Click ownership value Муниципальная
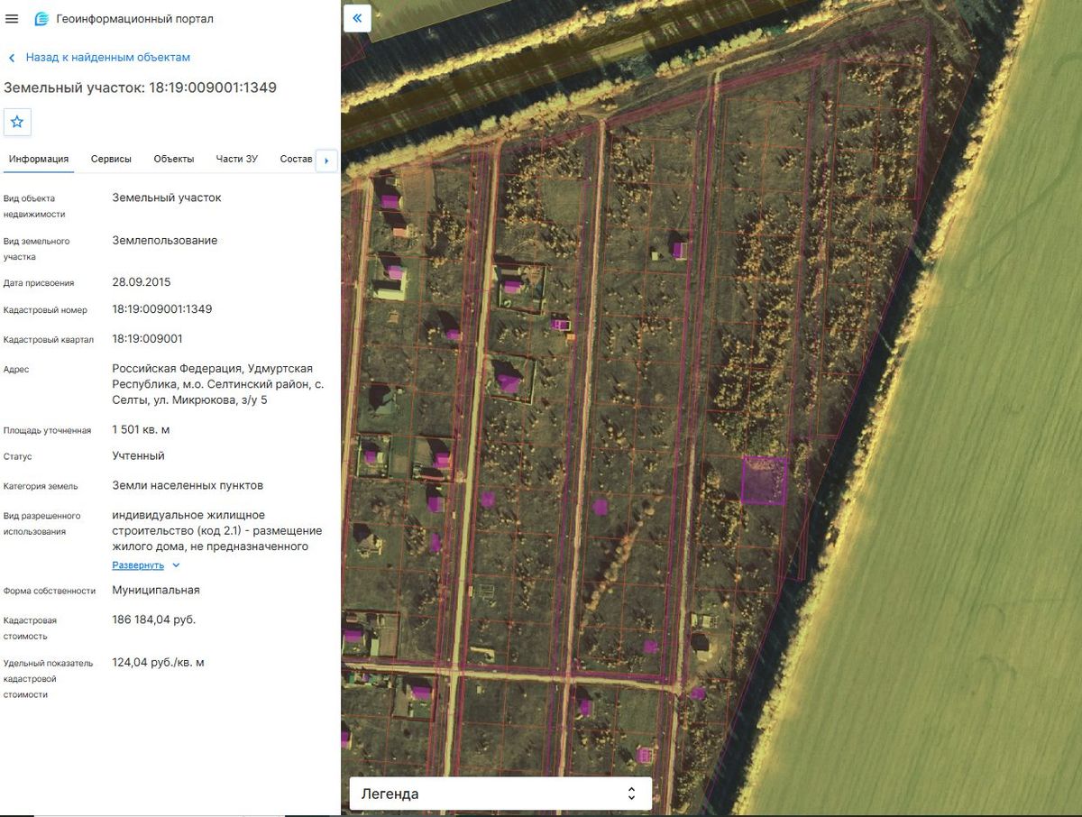The width and height of the screenshot is (1082, 817). point(156,590)
